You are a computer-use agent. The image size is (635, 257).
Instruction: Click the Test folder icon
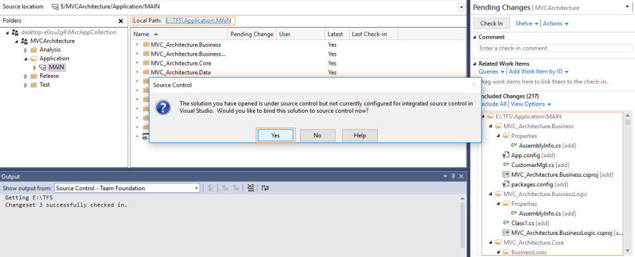(x=34, y=85)
